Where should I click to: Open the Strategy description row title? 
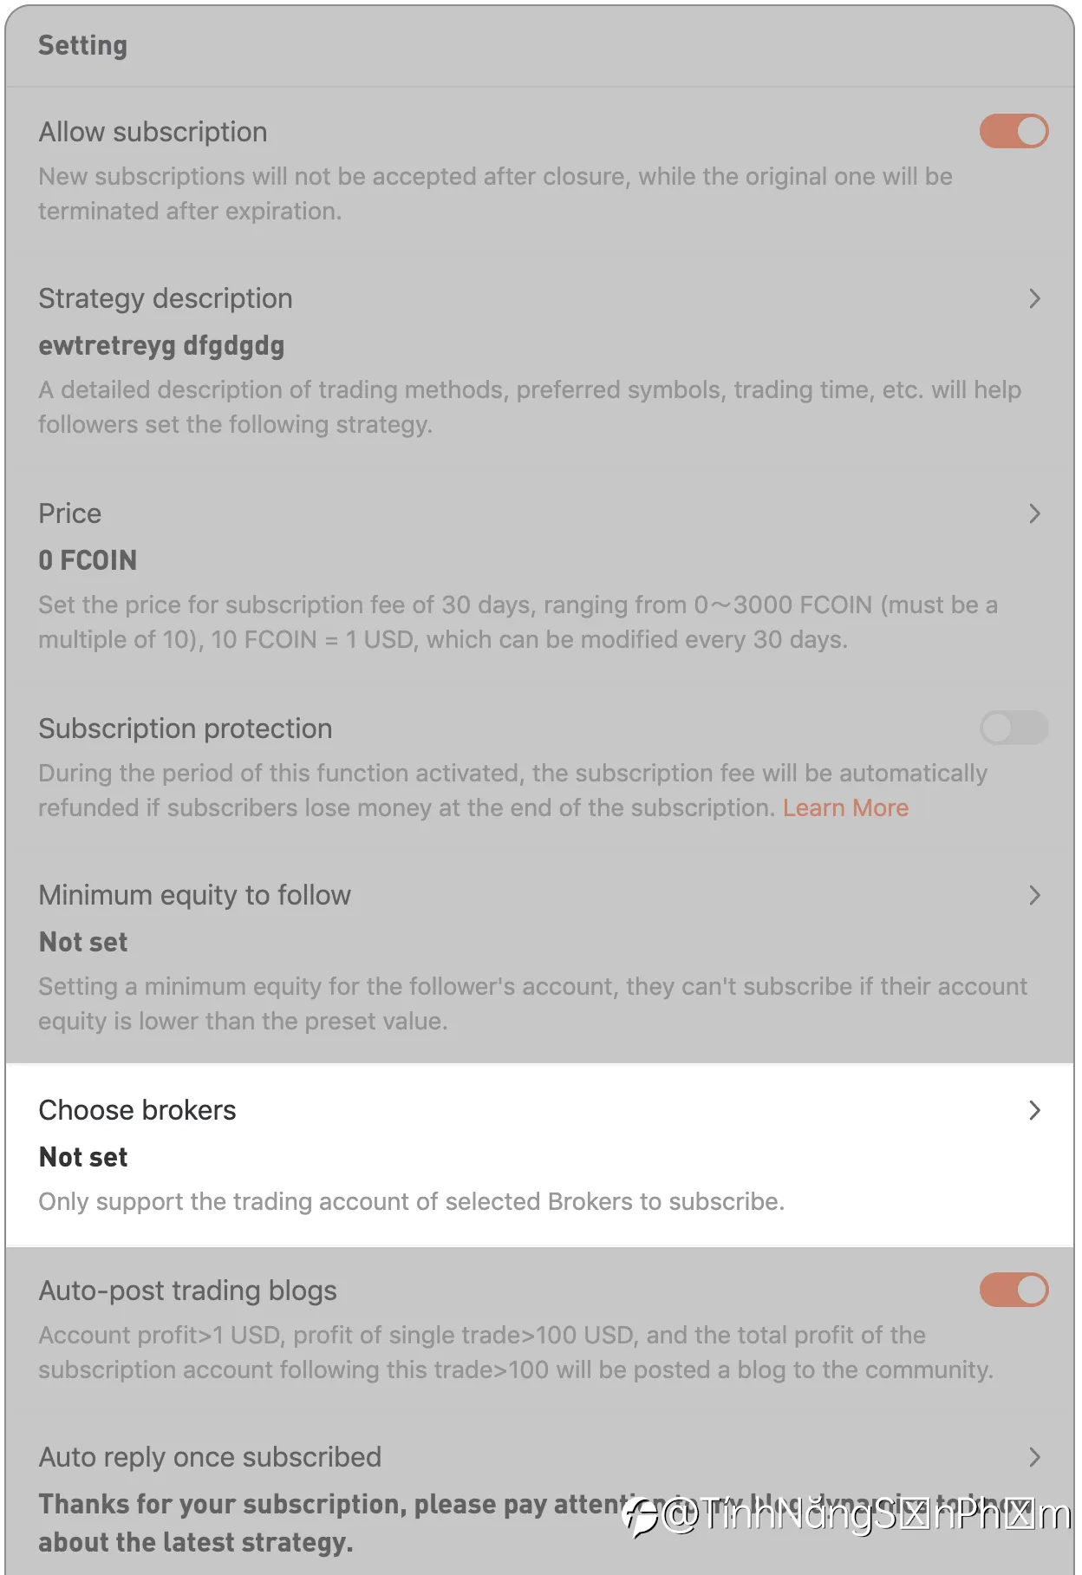(166, 298)
